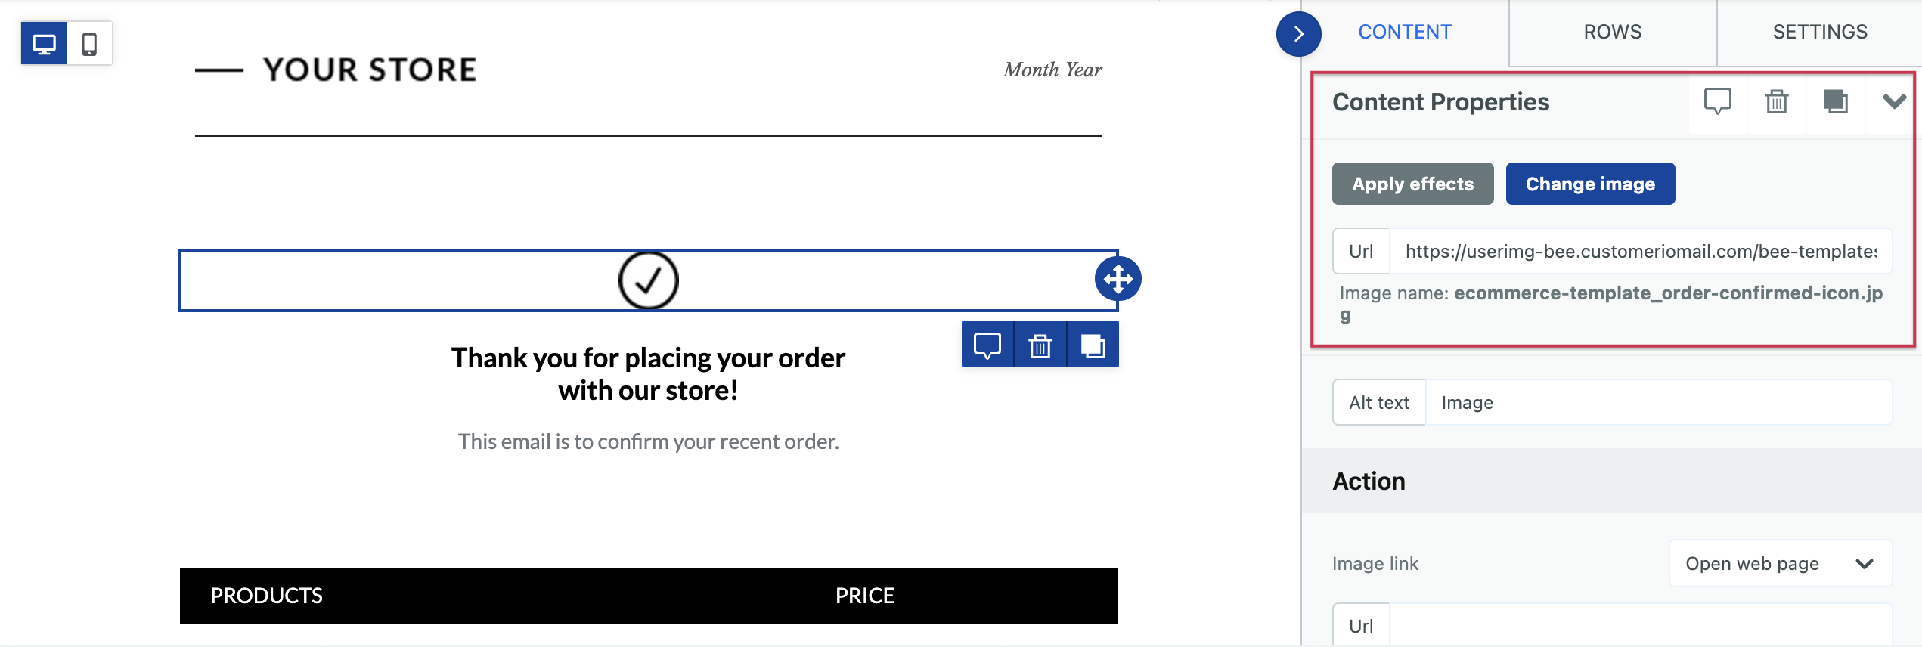The image size is (1922, 647).
Task: Switch to mobile preview mode
Action: [x=89, y=44]
